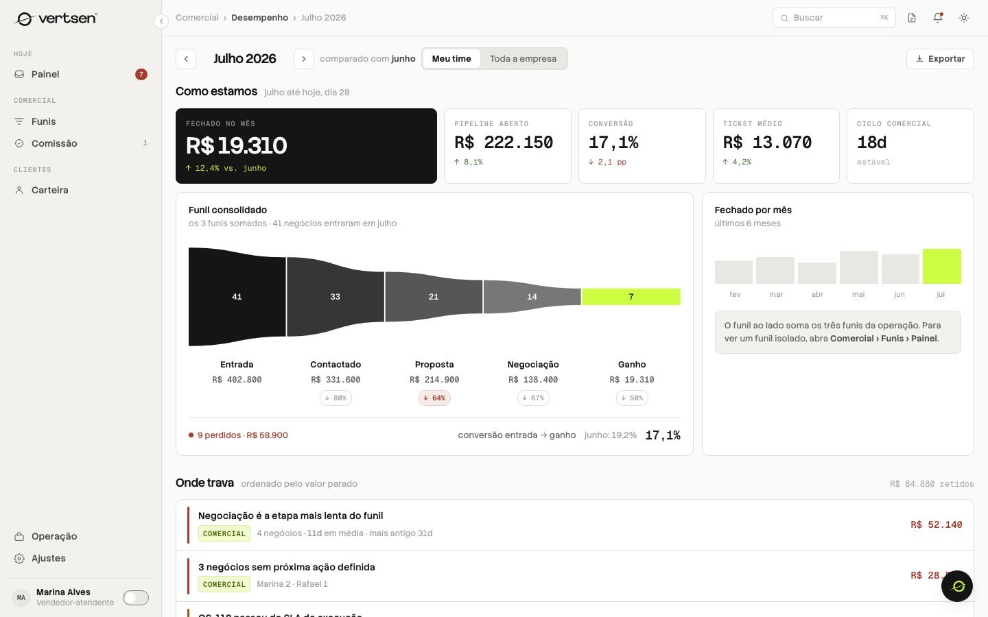Click the green Ganho funnel segment 7
The image size is (988, 617).
coord(631,297)
